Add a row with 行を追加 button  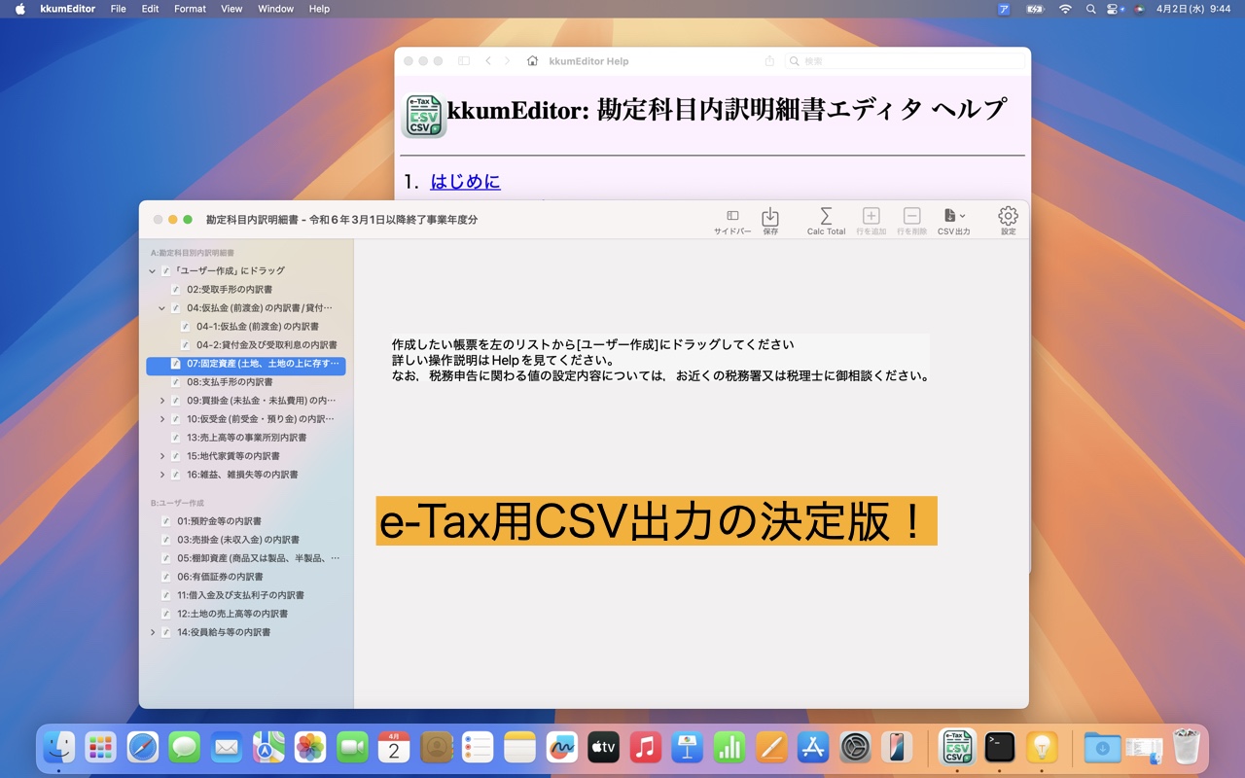(871, 221)
